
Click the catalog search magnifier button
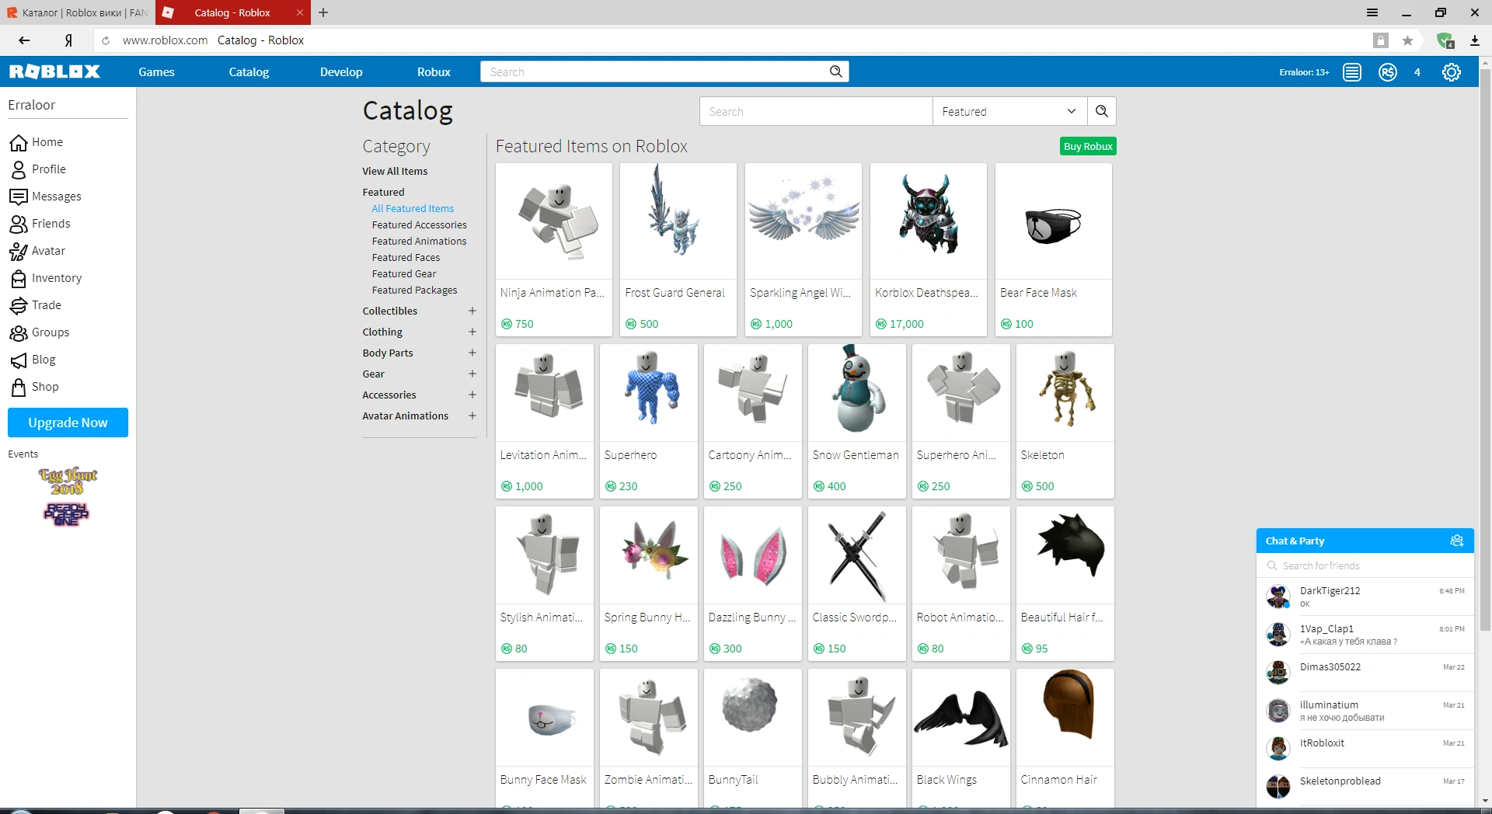pos(1102,111)
